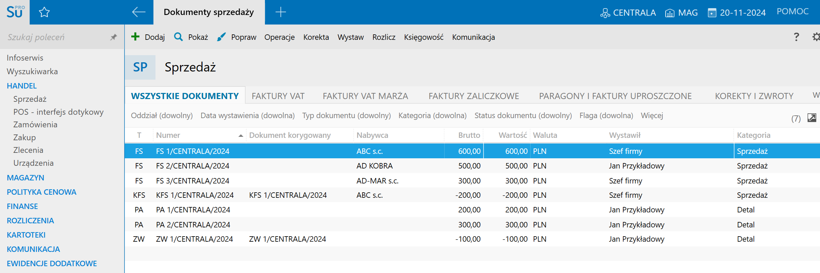The image size is (820, 273).
Task: Click the date calendar icon in header
Action: point(712,13)
